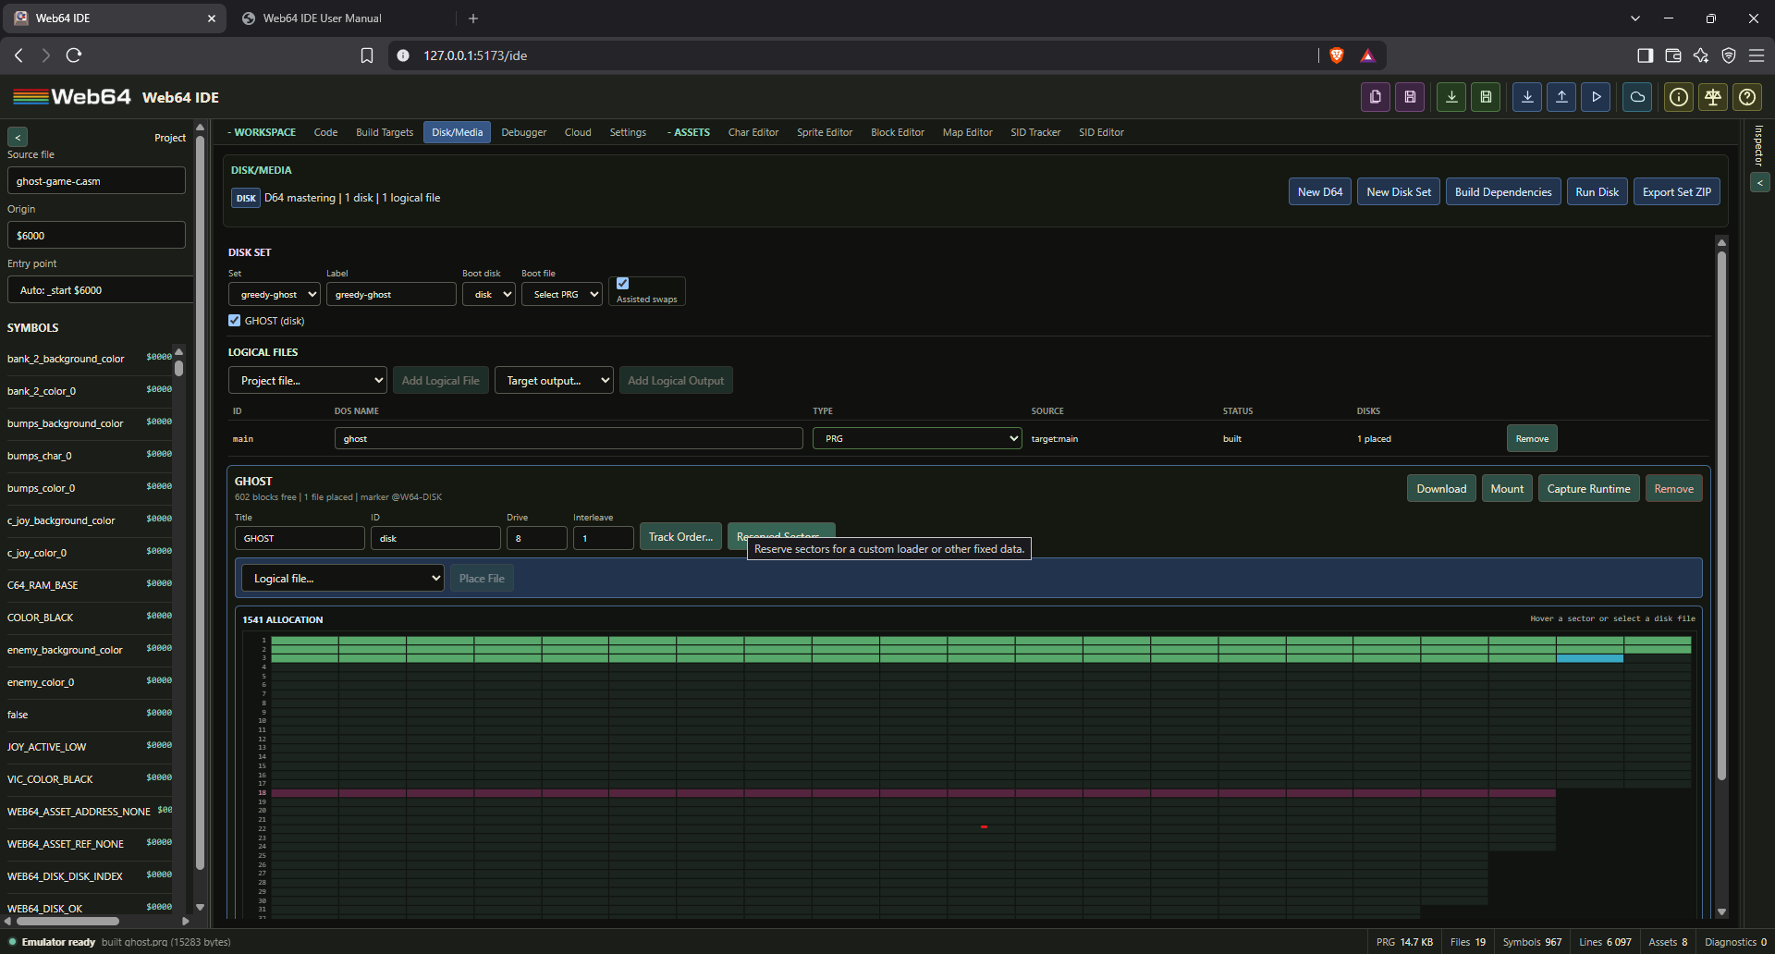View site information icon in address bar

[403, 55]
